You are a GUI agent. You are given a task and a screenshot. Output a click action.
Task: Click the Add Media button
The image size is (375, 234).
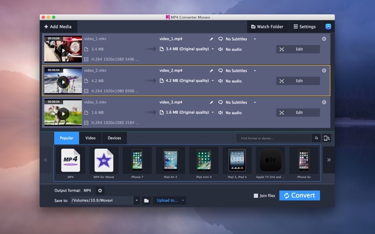click(58, 27)
